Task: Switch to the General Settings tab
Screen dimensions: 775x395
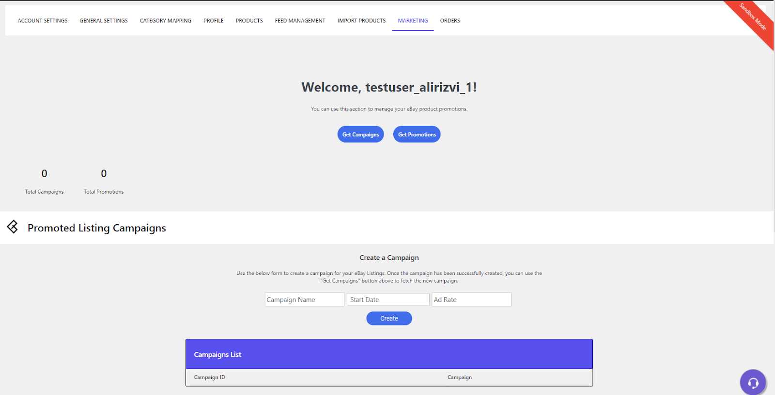Action: coord(104,21)
